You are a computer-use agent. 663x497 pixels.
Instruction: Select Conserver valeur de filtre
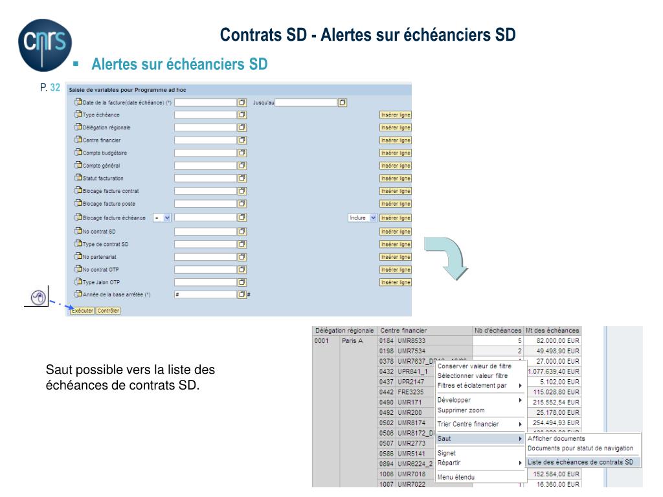475,366
